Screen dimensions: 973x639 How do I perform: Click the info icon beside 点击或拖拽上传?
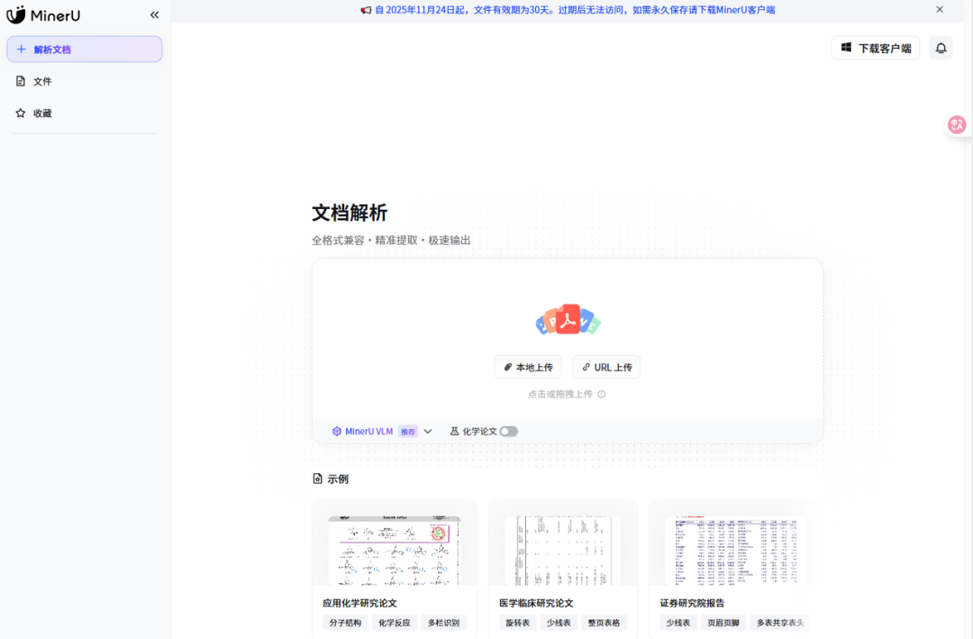click(x=602, y=394)
